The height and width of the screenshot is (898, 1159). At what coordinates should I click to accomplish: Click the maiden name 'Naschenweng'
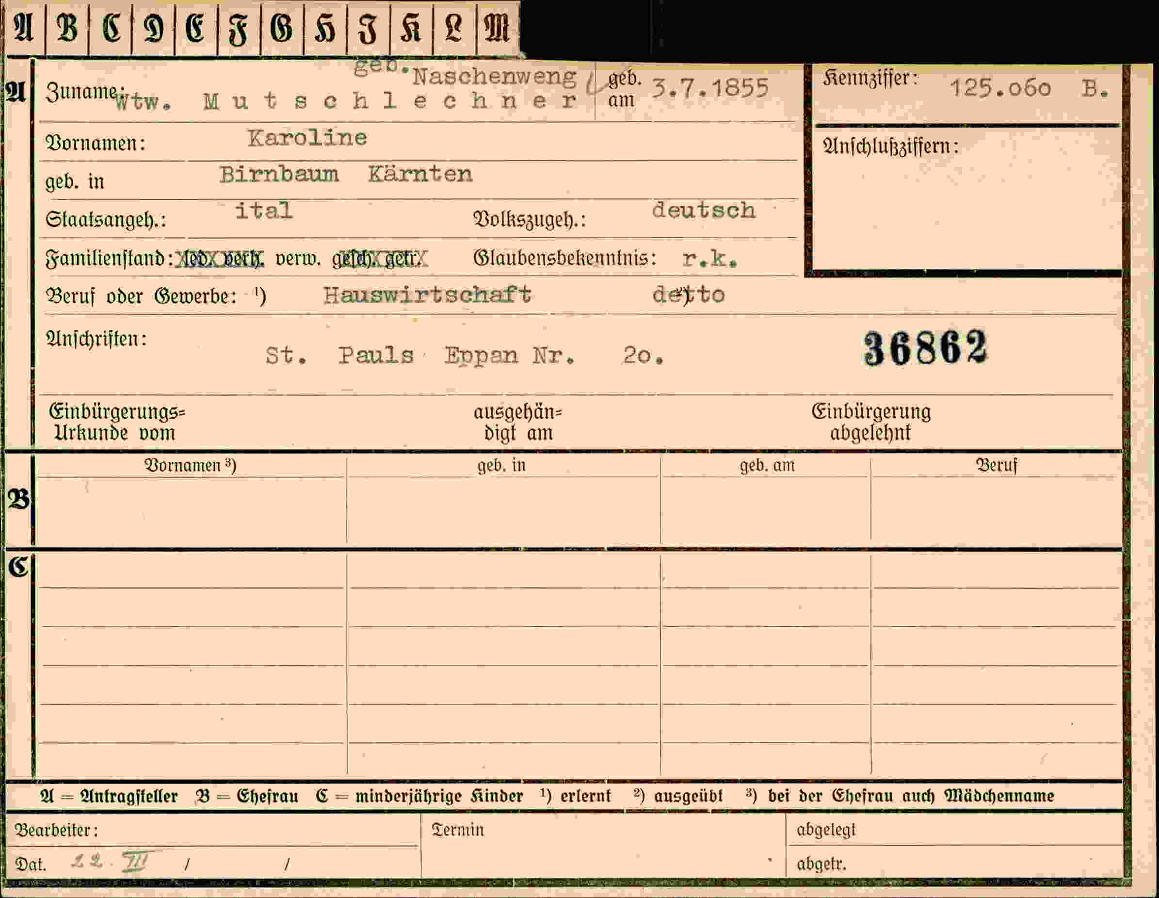[494, 77]
